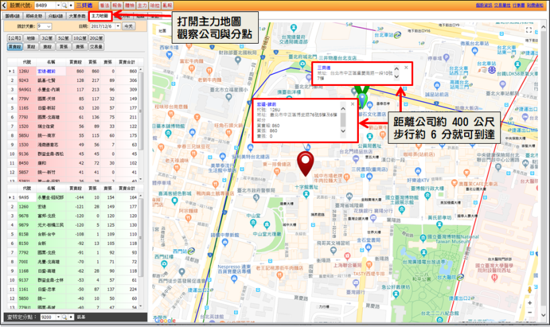
Task: Click the 今天 button next to date
Action: (129, 26)
